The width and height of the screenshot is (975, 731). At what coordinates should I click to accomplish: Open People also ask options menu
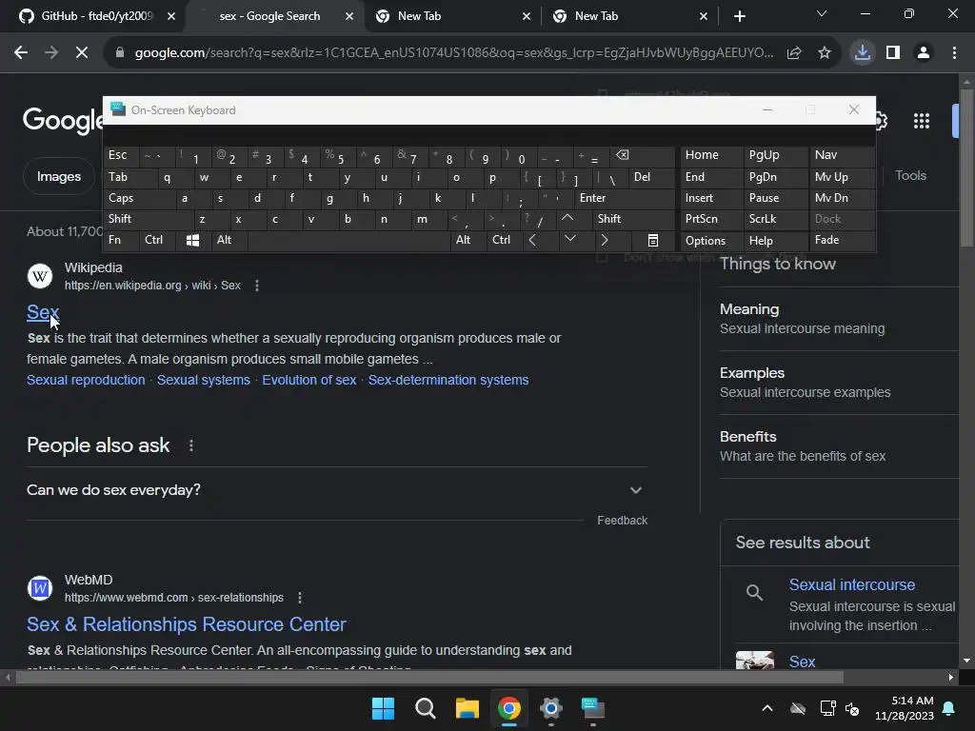coord(190,445)
